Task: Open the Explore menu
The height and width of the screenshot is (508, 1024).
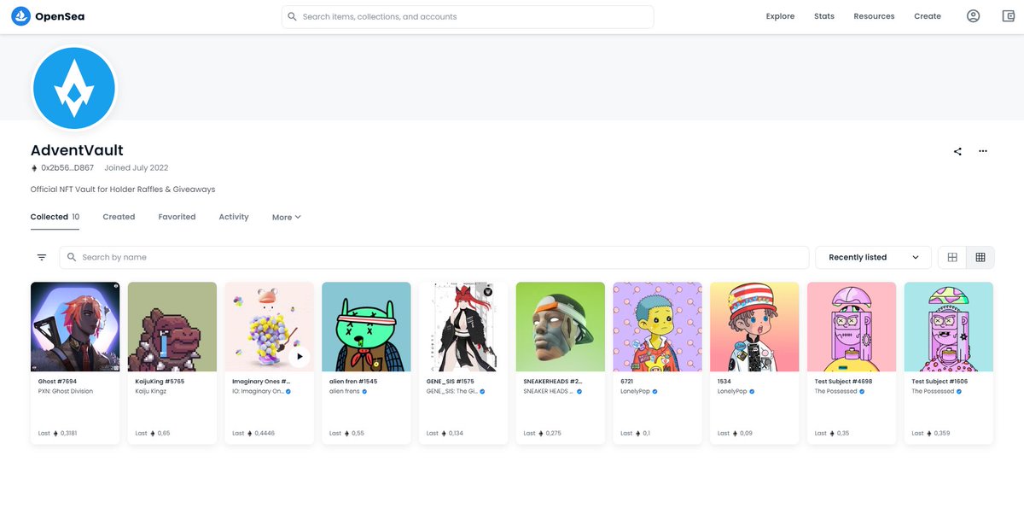Action: click(780, 16)
